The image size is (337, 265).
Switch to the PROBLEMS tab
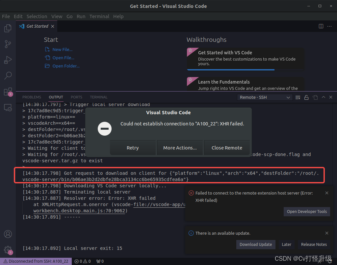(x=32, y=97)
